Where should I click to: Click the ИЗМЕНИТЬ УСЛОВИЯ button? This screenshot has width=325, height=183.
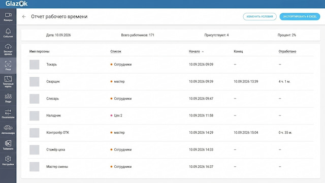click(259, 17)
